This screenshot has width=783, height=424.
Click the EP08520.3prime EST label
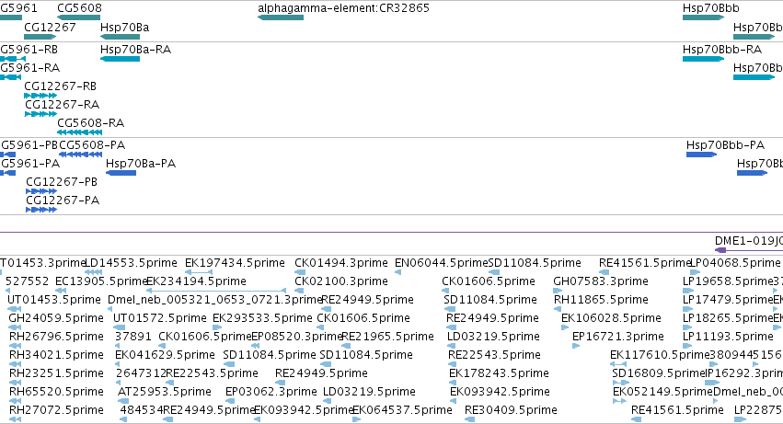point(296,338)
